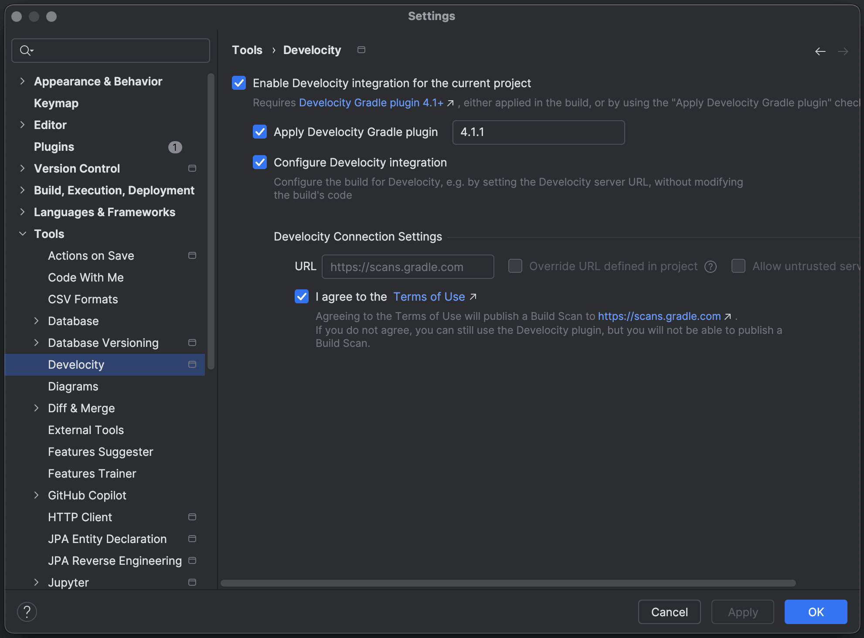
Task: Click the modified-settings icon beside Develocity breadcrumb
Action: 361,49
